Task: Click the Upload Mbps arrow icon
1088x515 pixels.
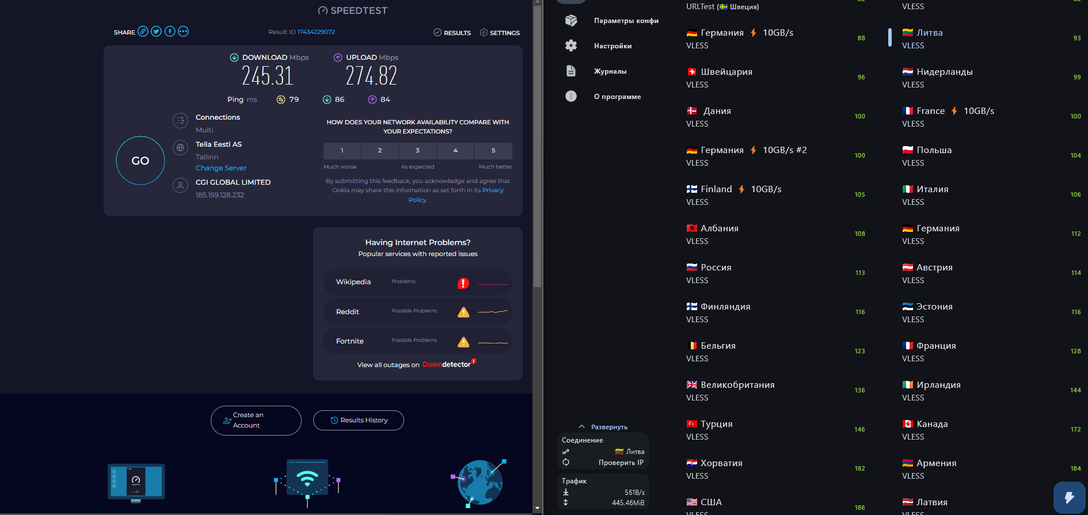Action: (338, 58)
